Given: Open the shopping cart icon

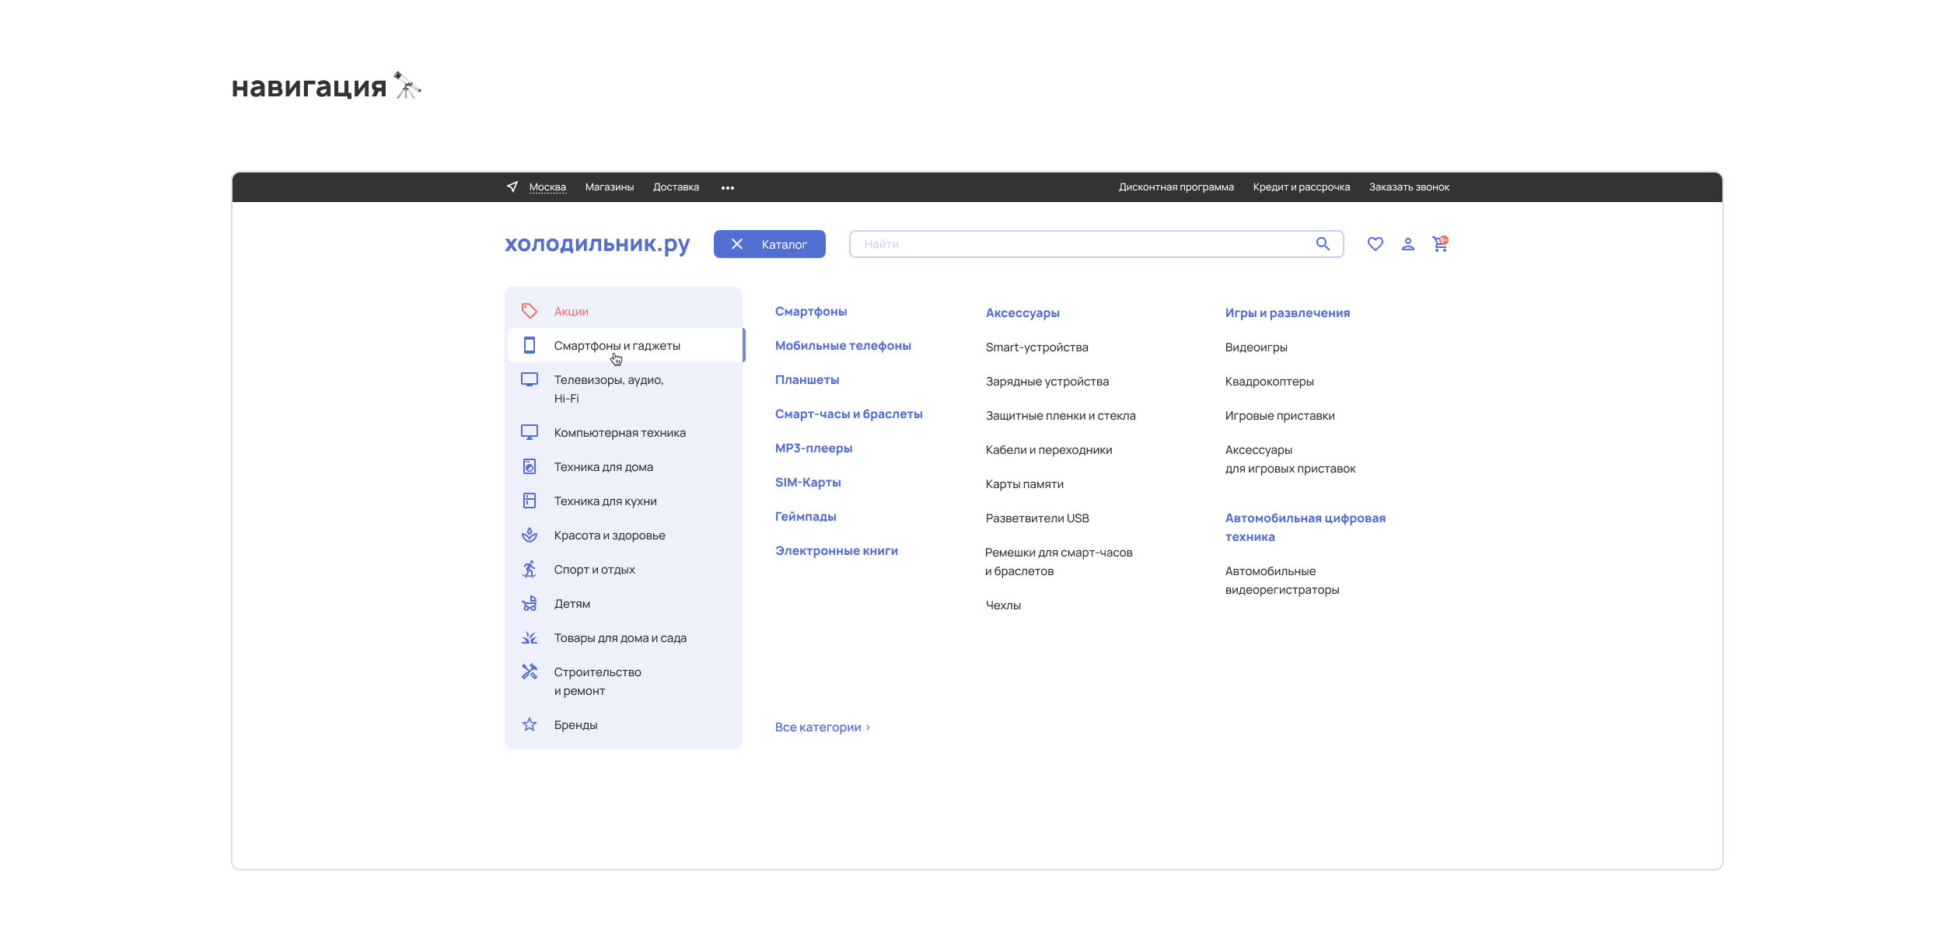Looking at the screenshot, I should click(1440, 244).
